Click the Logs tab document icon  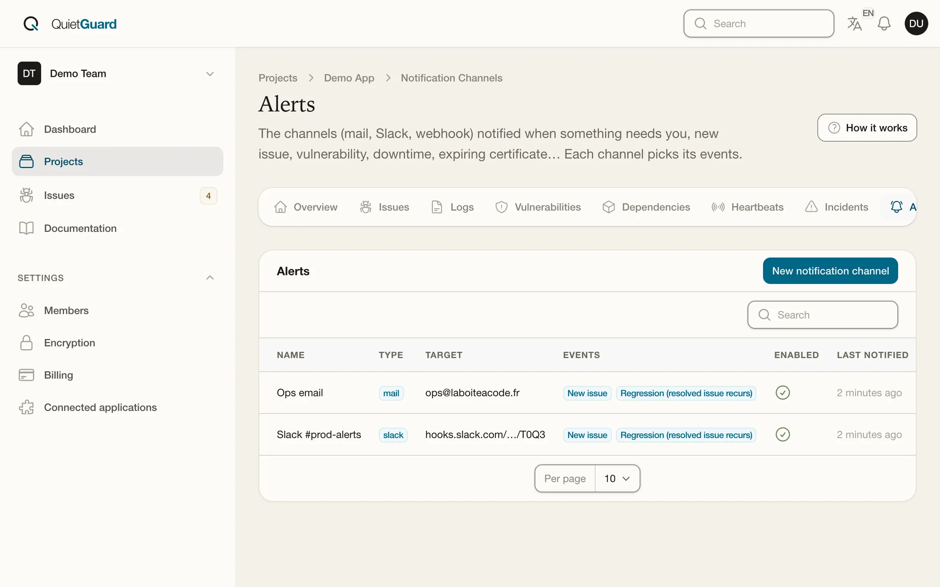click(x=437, y=207)
